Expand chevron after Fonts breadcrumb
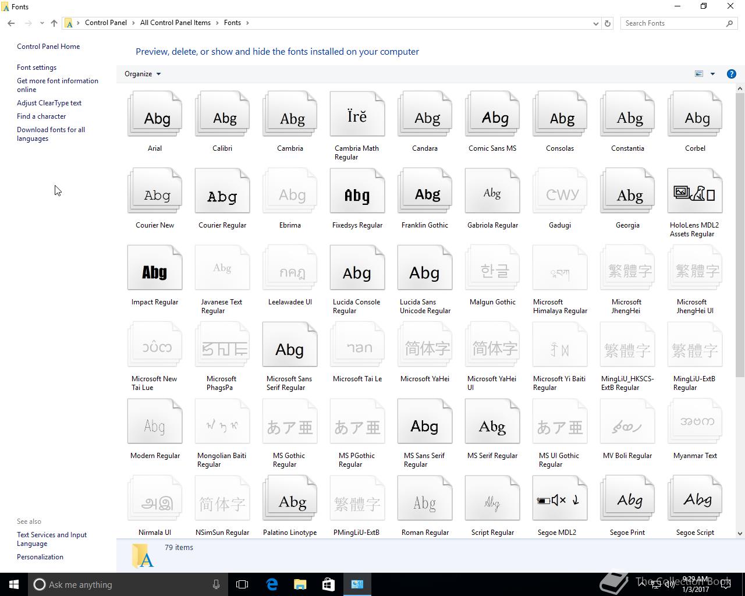 tap(247, 23)
